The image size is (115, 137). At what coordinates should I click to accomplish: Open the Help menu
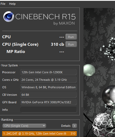[12, 4]
